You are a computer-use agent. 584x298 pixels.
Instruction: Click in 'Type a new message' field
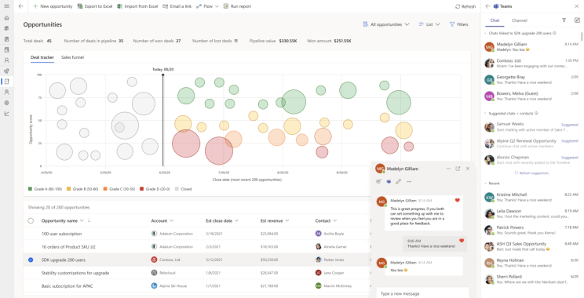(423, 293)
